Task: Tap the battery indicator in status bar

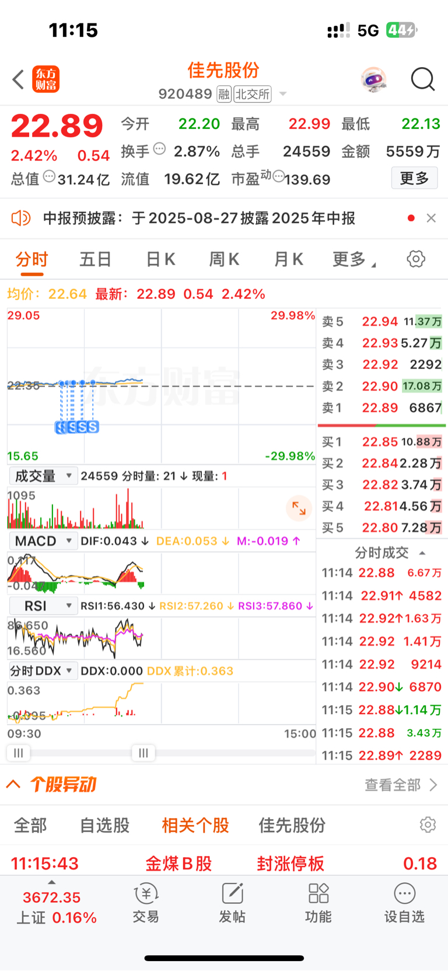Action: point(401,30)
